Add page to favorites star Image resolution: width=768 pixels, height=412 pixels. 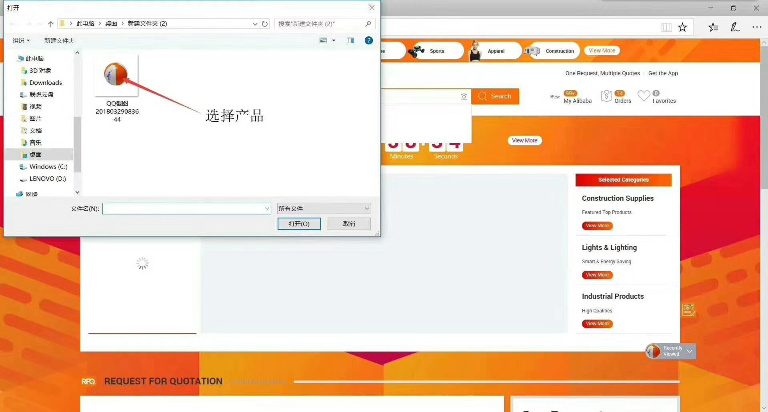[x=682, y=27]
